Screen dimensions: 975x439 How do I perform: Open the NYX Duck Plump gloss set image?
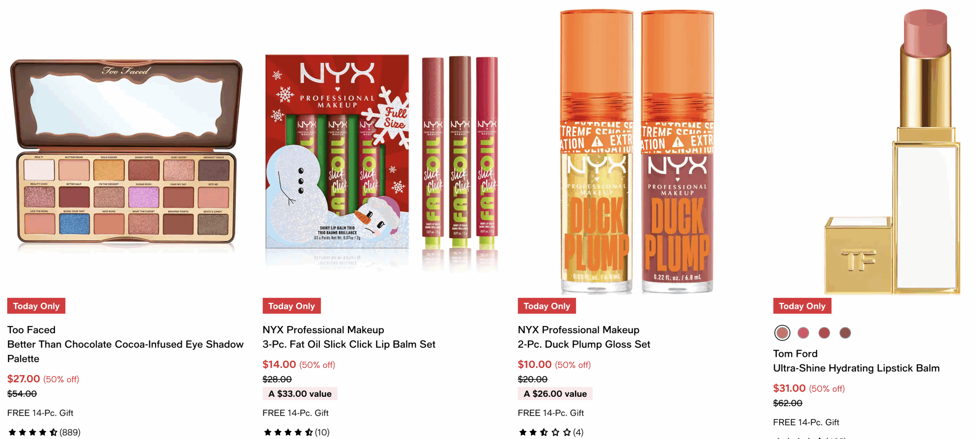click(x=637, y=151)
